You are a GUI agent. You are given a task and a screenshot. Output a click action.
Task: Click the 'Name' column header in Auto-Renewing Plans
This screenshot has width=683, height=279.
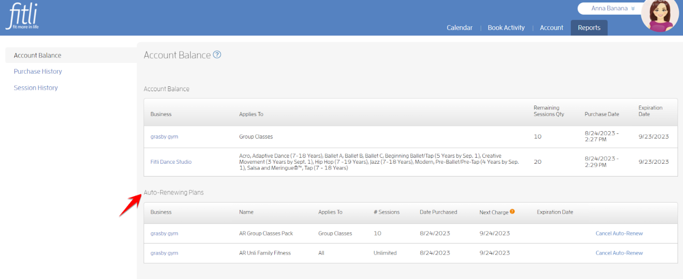point(246,212)
